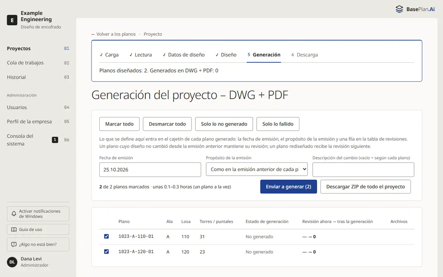This screenshot has width=443, height=277.
Task: Go to Cola de trabajos
Action: [x=38, y=63]
